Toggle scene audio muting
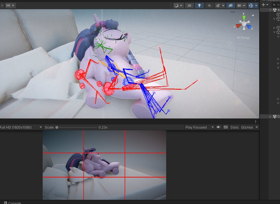Screen dimensions: 280x204 (x=210, y=6)
